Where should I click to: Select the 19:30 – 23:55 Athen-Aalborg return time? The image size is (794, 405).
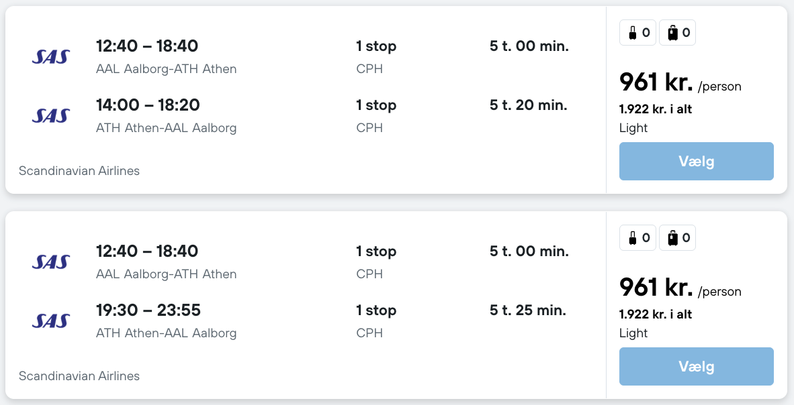tap(148, 310)
